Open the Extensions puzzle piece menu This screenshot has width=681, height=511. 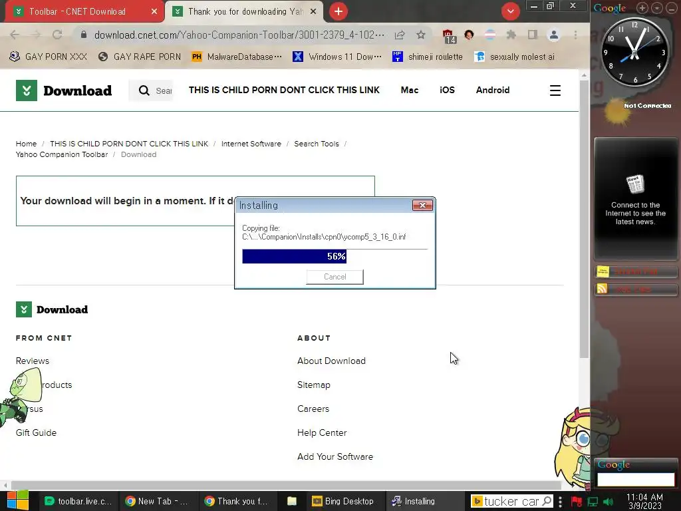pos(511,35)
